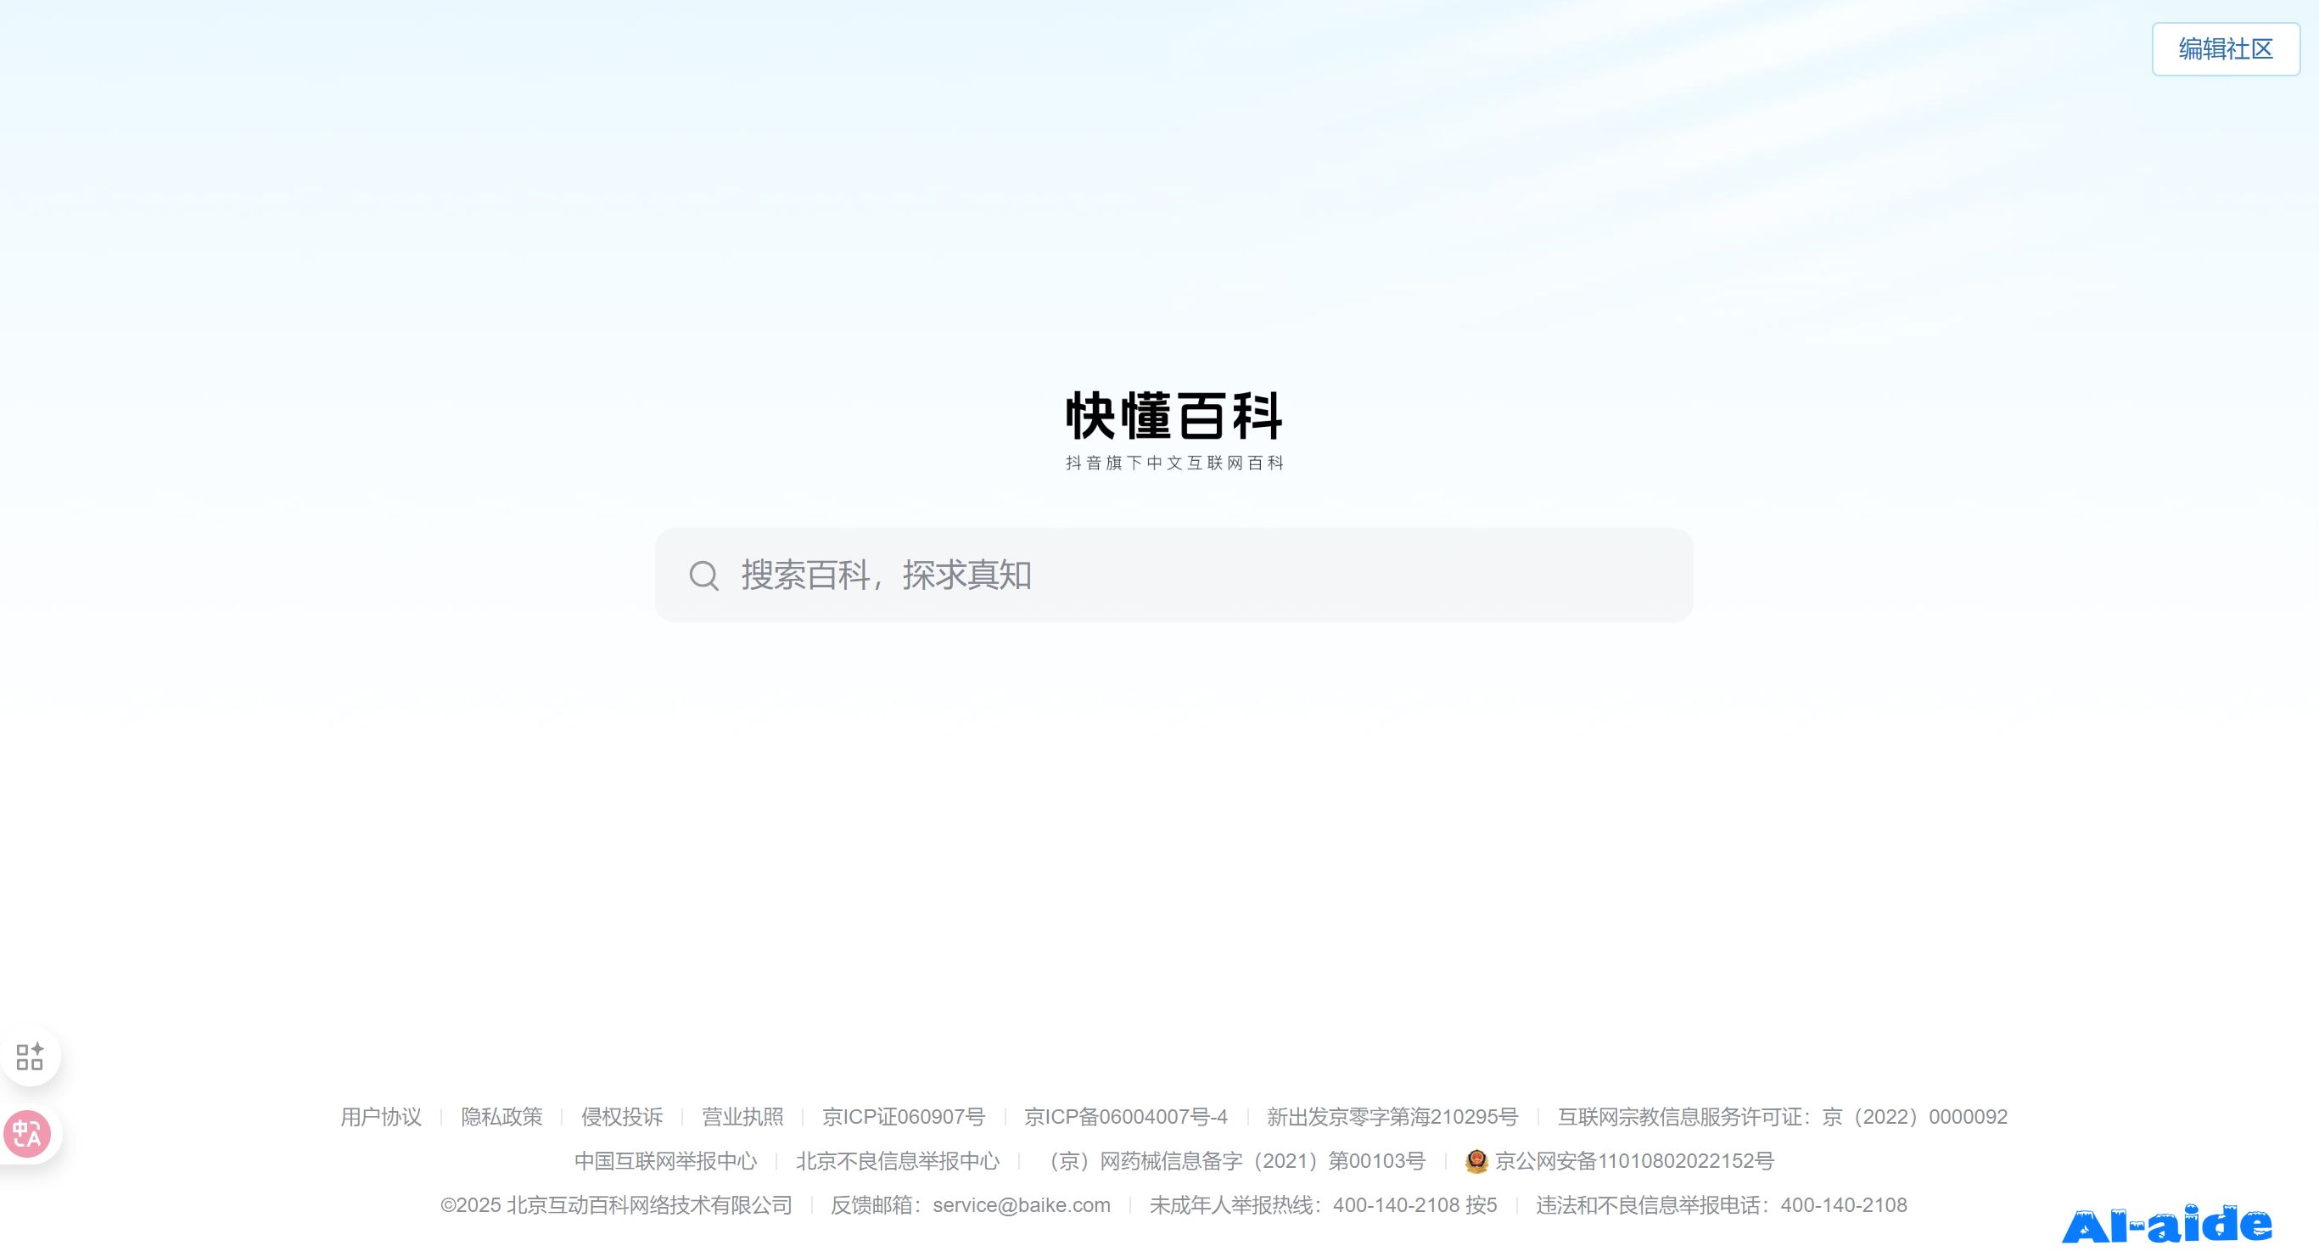Click 互联网宗教信息服务许可证 text
2319x1257 pixels.
[x=1783, y=1118]
